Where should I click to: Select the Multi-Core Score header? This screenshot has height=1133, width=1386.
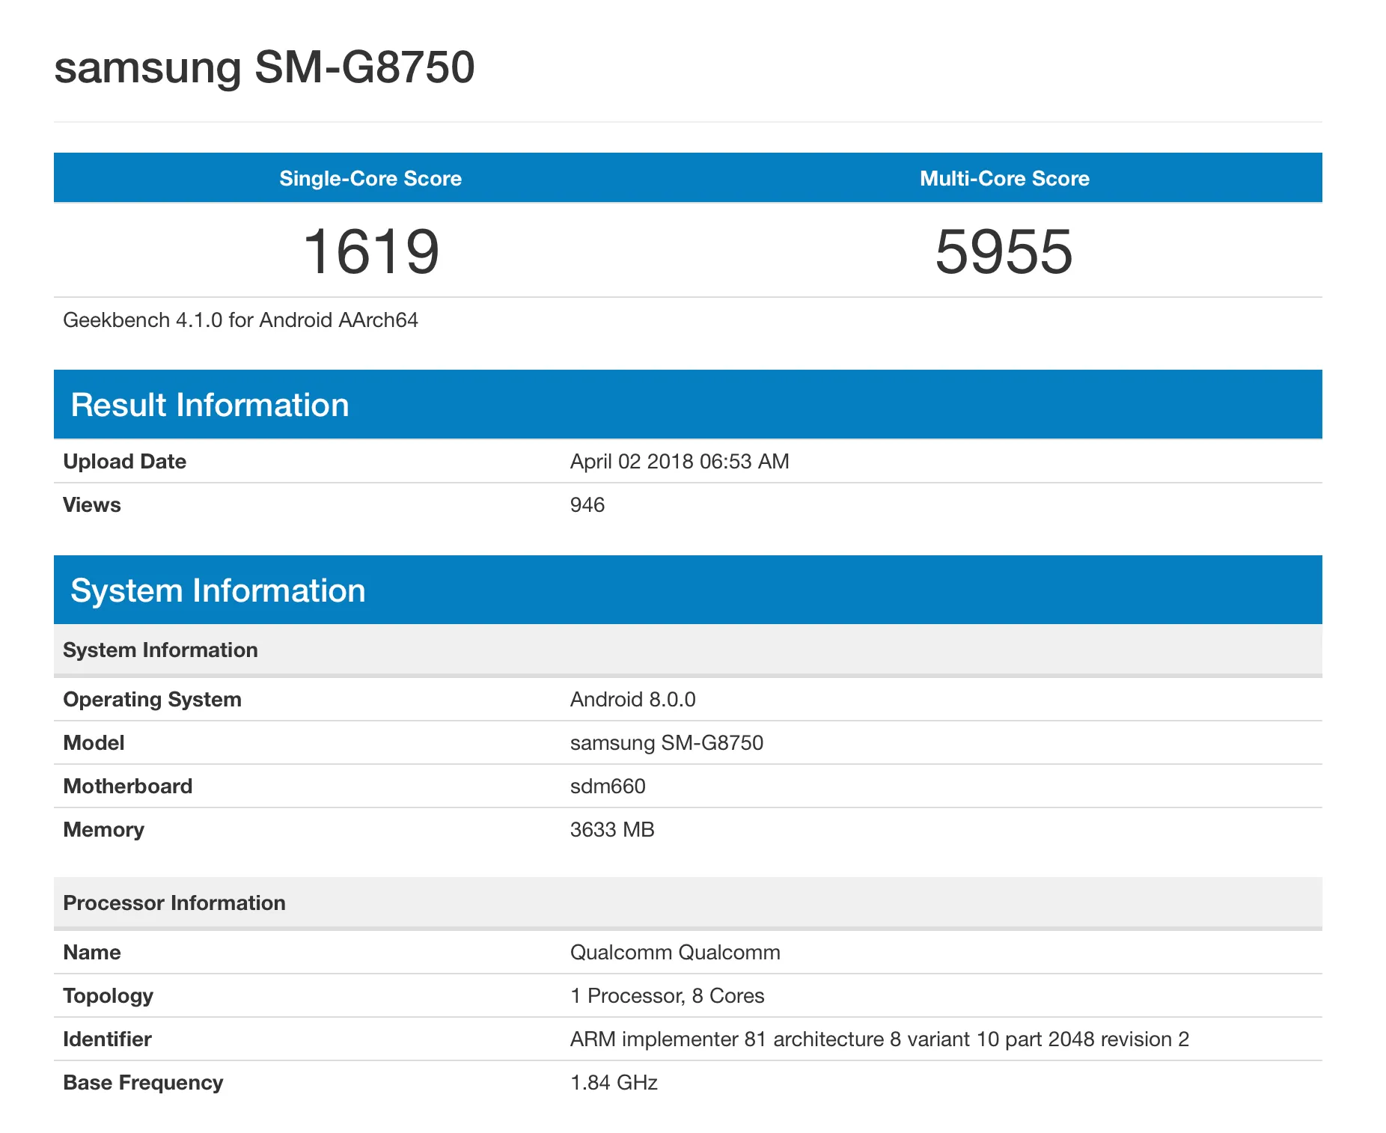click(x=1004, y=178)
